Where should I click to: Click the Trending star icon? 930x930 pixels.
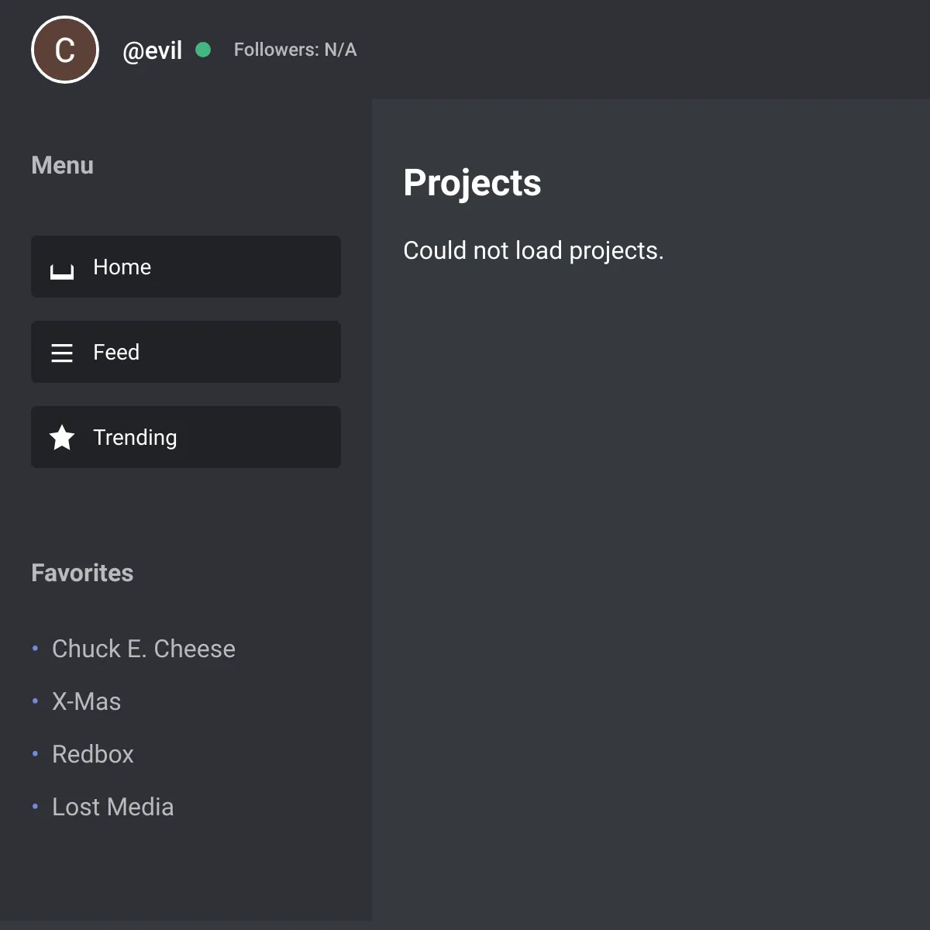[62, 438]
